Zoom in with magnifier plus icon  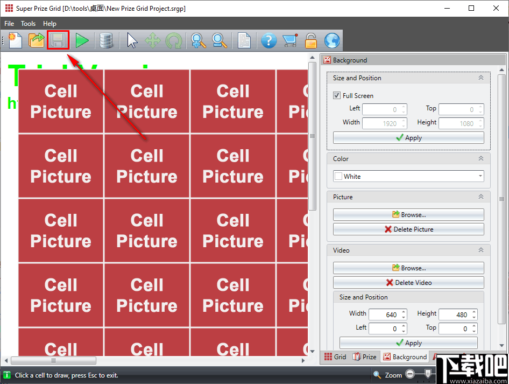(x=199, y=40)
